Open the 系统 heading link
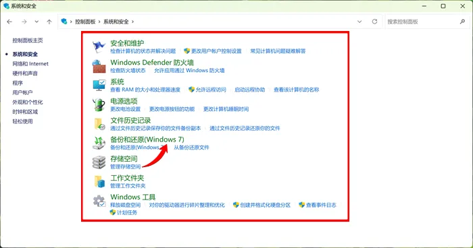The image size is (473, 248). [x=118, y=82]
